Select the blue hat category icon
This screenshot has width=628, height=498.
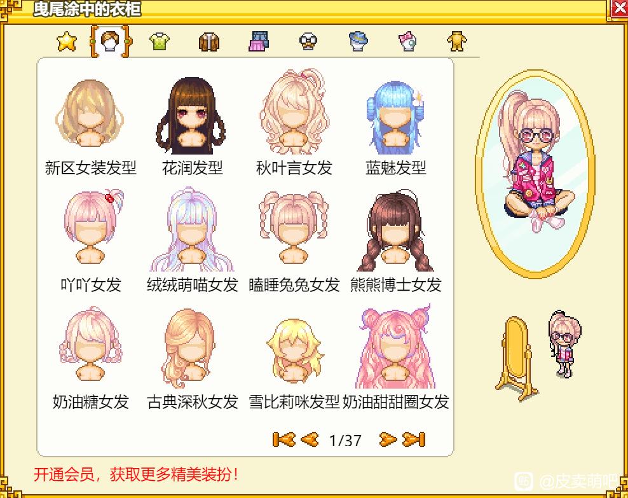tap(358, 41)
